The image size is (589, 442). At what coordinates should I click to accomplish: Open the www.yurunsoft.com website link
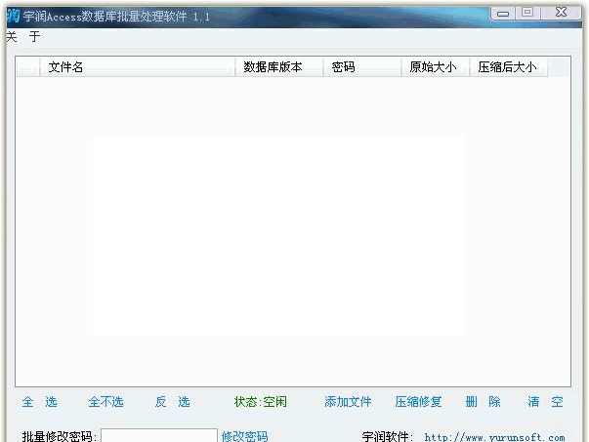(494, 437)
